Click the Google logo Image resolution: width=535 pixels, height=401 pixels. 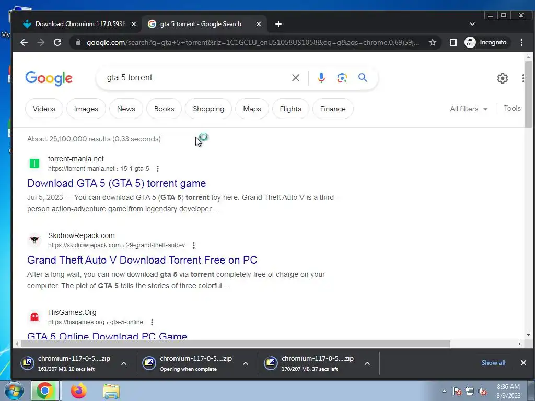tap(49, 78)
